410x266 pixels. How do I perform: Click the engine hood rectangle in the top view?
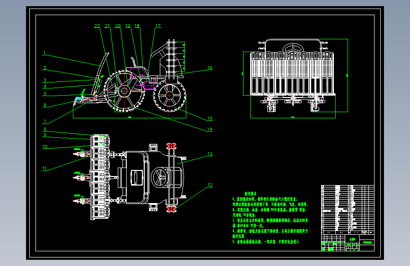136,177
